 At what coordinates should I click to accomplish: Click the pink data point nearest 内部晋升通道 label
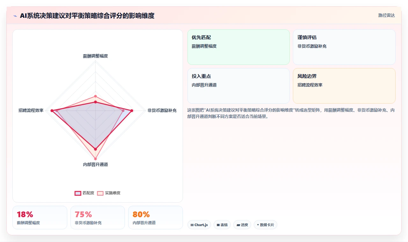[95, 159]
